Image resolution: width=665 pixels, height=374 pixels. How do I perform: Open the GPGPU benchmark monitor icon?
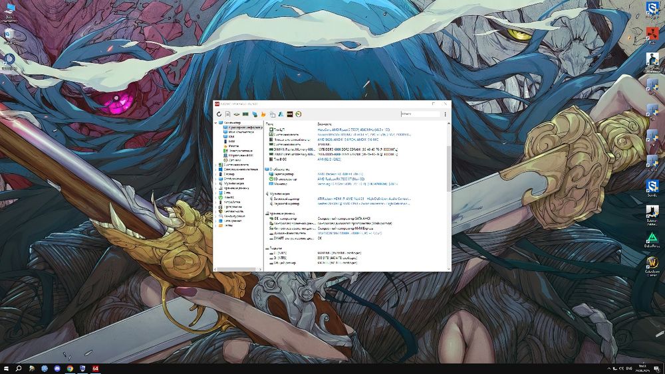click(255, 114)
